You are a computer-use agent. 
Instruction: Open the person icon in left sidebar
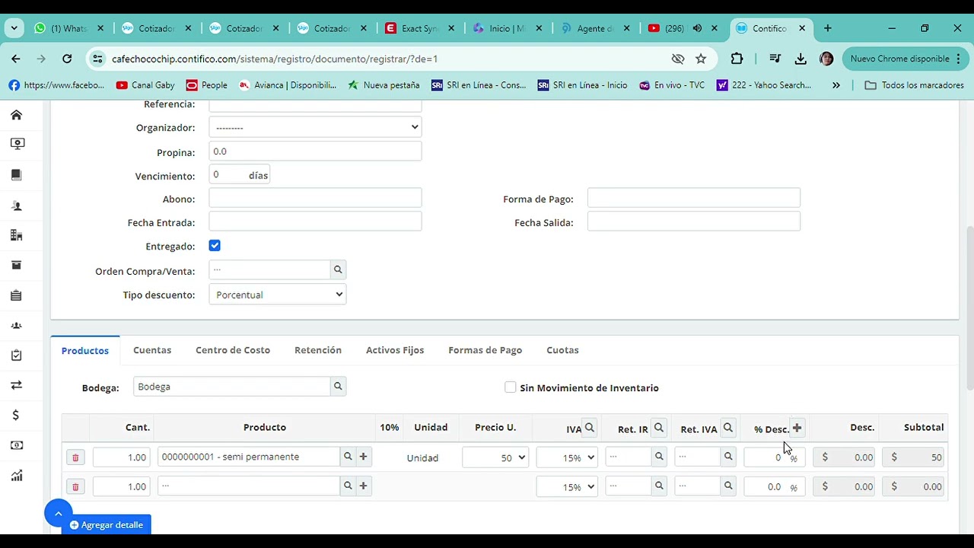pos(16,205)
